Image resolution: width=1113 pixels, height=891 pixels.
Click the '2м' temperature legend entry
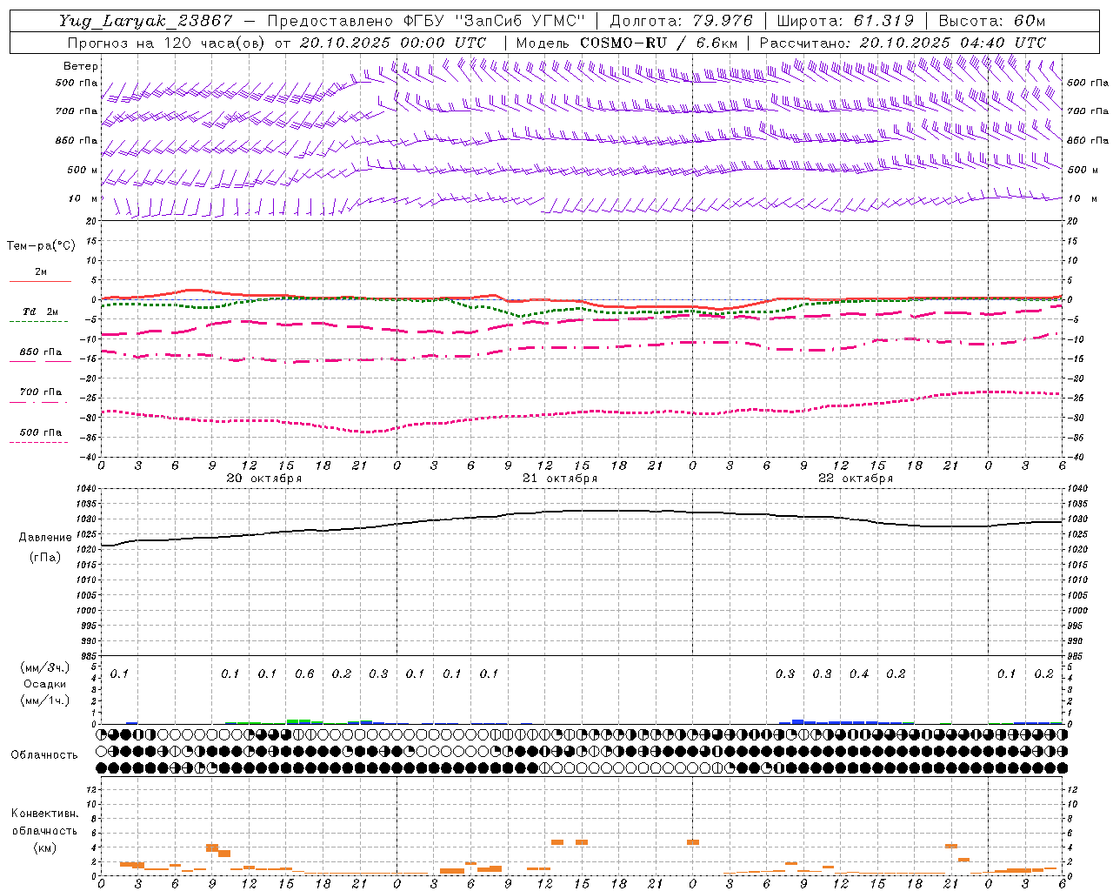coord(41,271)
